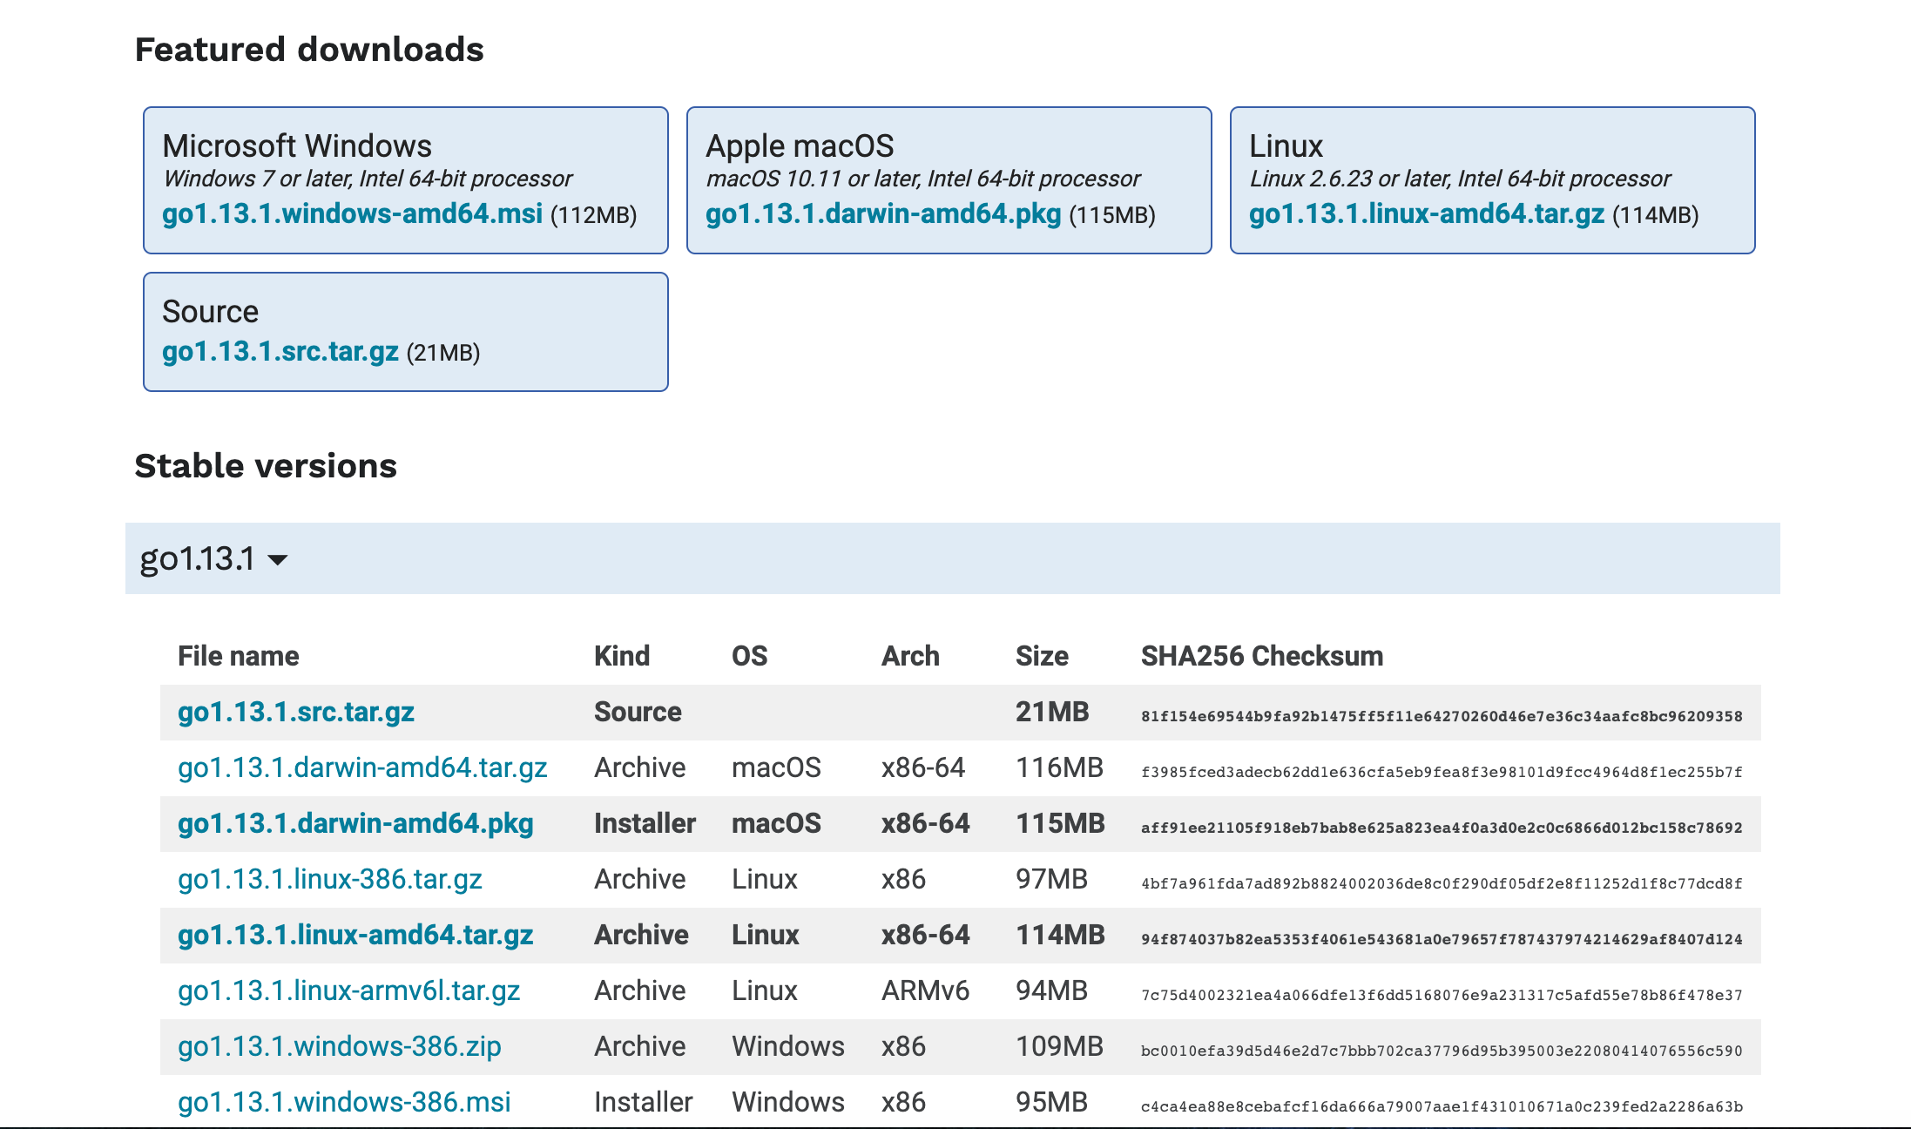
Task: Download go1.13.1.windows-amd64.msi from the featured box
Action: coord(352,213)
